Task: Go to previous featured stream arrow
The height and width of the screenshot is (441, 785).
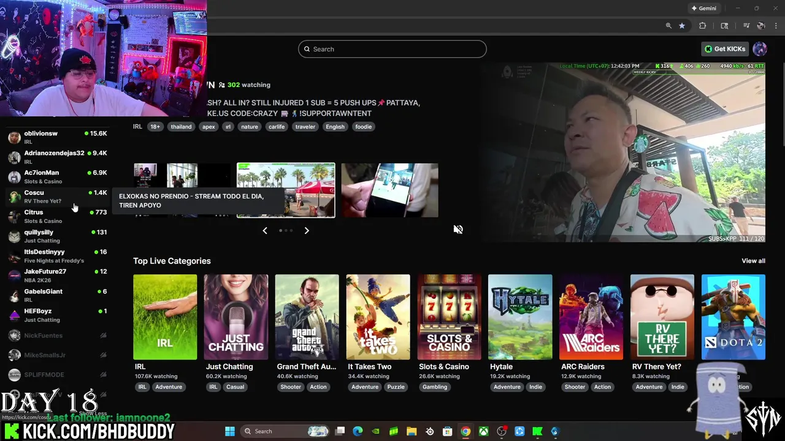Action: 265,230
